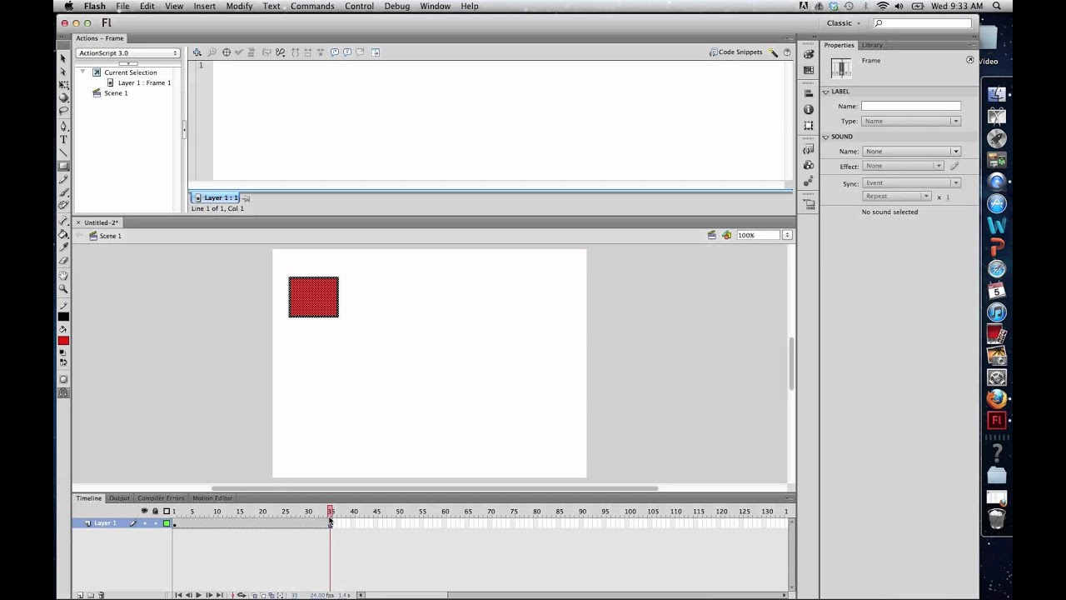The width and height of the screenshot is (1066, 600).
Task: Select the Zoom magnifier tool
Action: click(x=63, y=288)
